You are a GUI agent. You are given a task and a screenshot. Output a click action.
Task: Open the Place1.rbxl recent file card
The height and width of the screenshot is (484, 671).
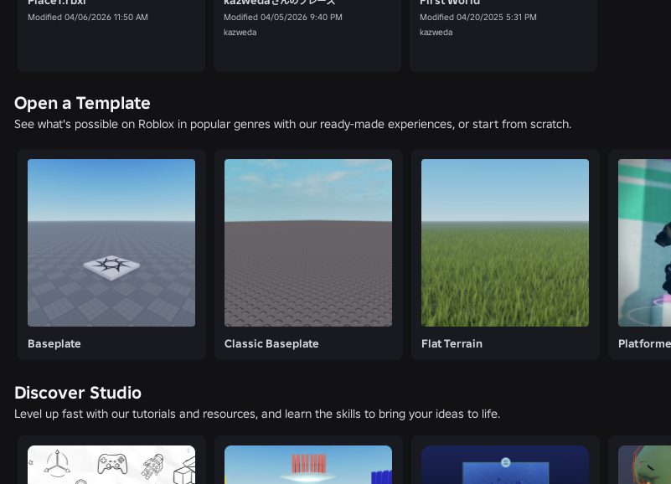[x=111, y=33]
